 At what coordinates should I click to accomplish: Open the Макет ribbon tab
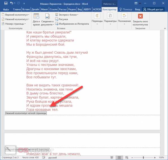point(45,10)
